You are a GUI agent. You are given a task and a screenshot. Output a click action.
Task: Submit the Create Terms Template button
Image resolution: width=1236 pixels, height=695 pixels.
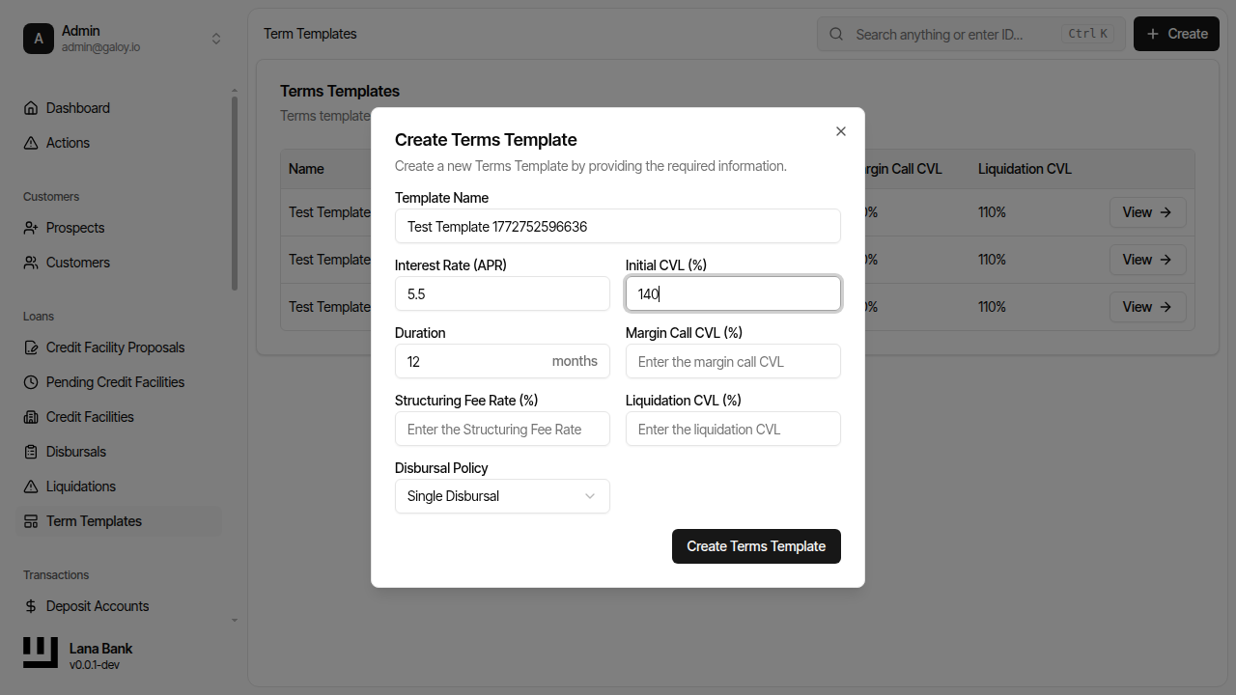[x=756, y=546]
